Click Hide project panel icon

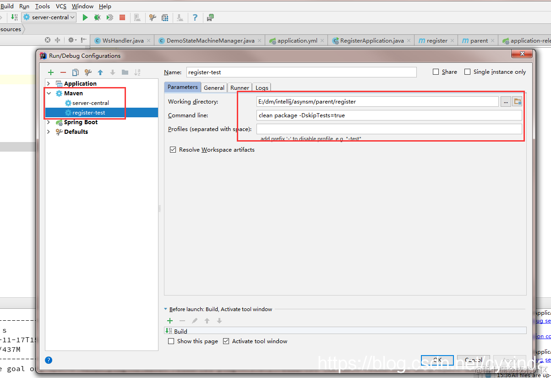point(83,40)
